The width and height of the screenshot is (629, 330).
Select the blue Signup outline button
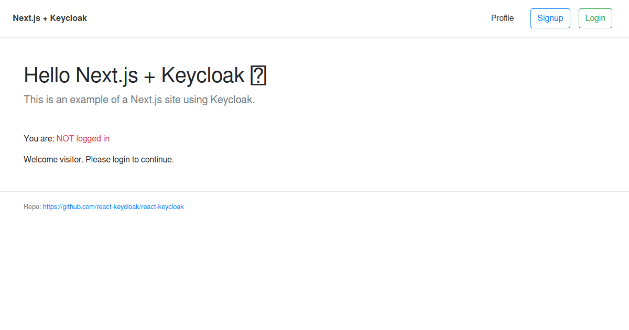550,18
